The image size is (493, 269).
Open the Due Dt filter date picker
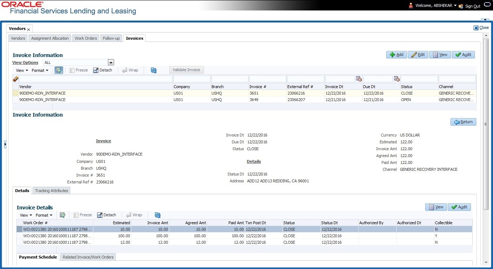coord(397,79)
